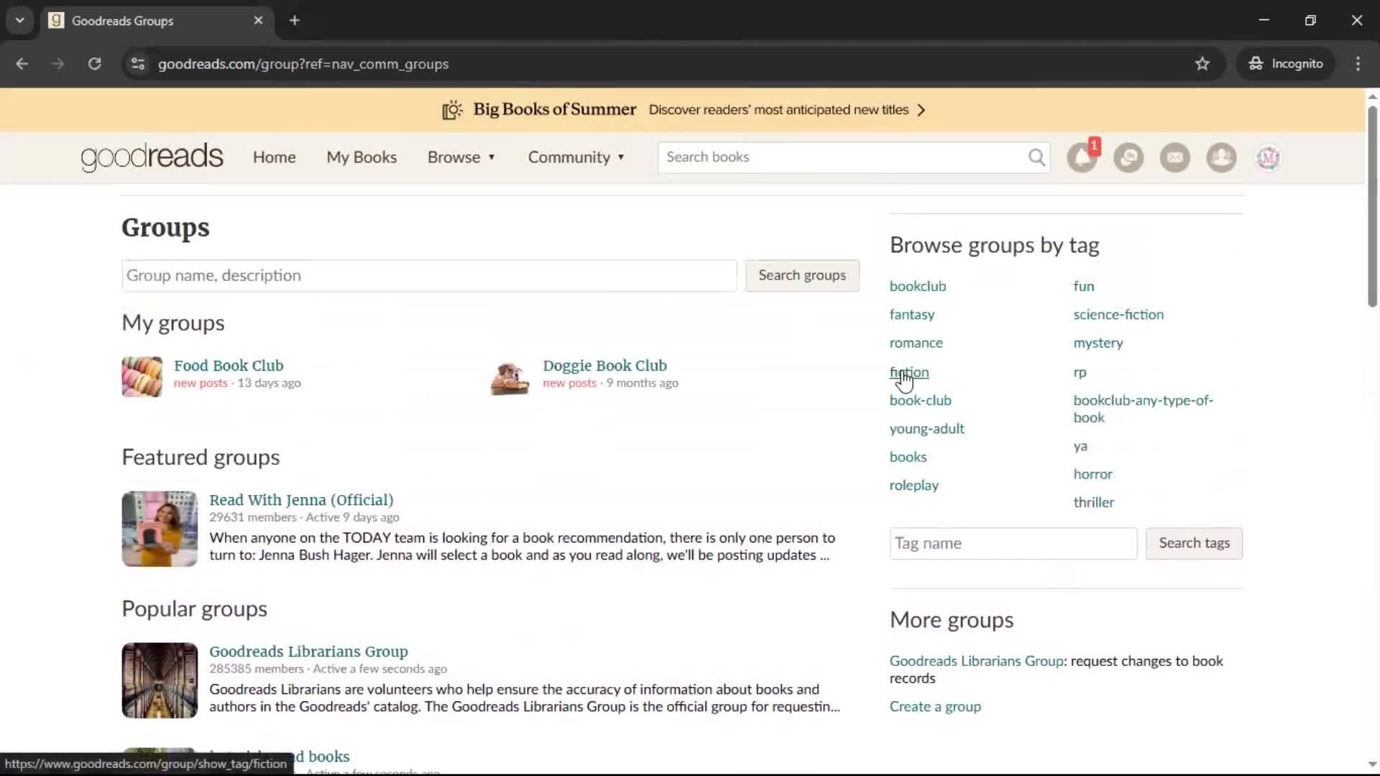View new posts in Doggie Book Club
Image resolution: width=1380 pixels, height=776 pixels.
tap(569, 384)
